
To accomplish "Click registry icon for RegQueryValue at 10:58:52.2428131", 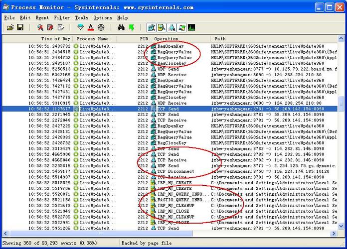I will click(154, 131).
